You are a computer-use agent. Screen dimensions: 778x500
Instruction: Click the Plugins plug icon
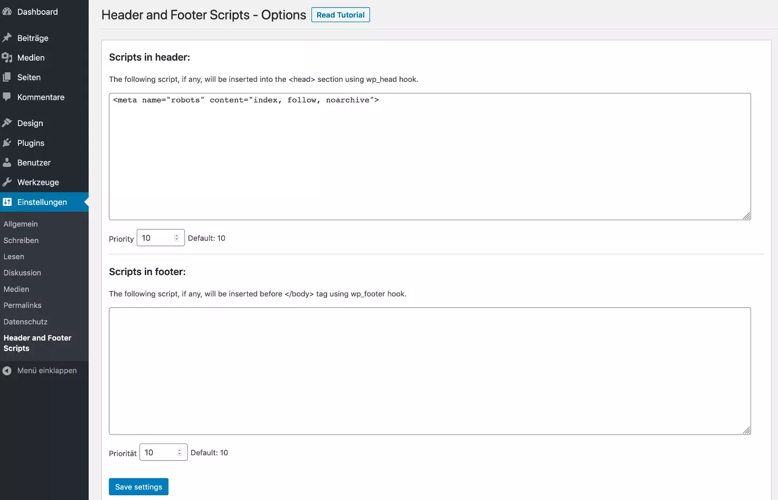tap(7, 143)
